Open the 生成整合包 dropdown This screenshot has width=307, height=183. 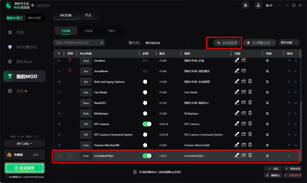260,43
